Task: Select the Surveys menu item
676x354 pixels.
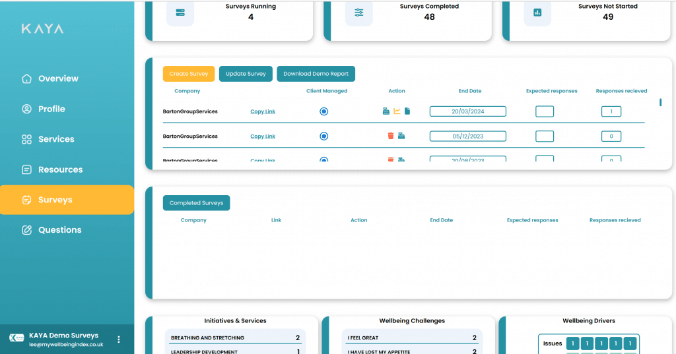Action: tap(67, 200)
